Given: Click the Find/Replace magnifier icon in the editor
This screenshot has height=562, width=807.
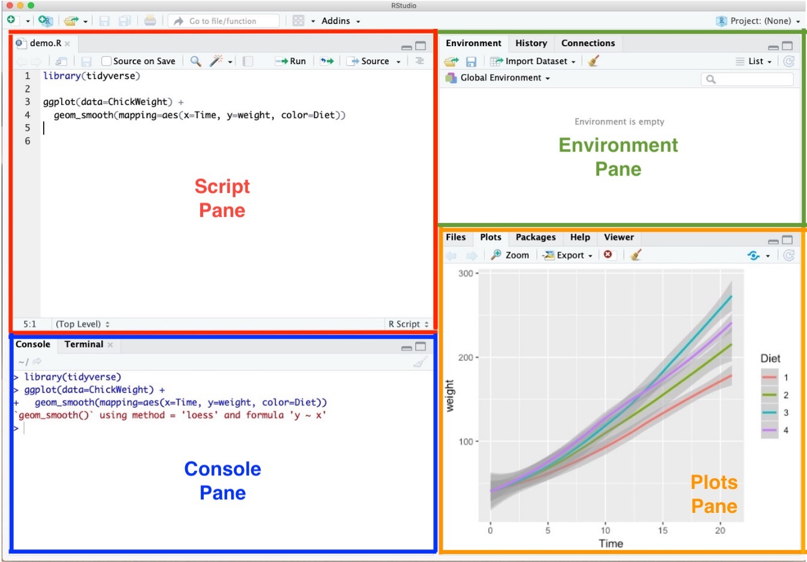Looking at the screenshot, I should click(196, 61).
